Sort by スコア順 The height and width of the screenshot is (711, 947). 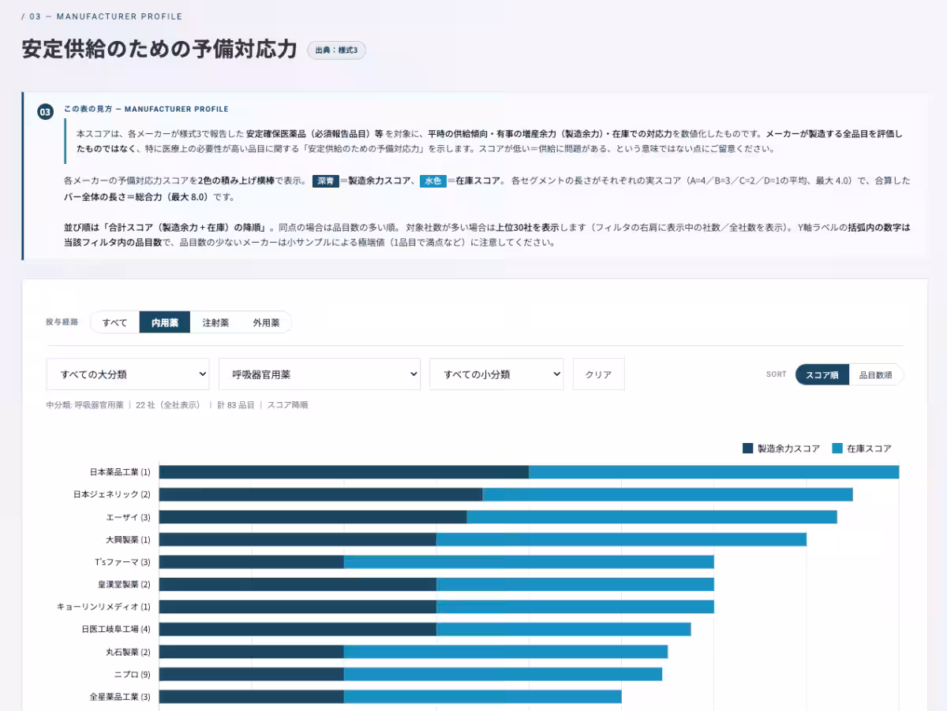point(822,374)
